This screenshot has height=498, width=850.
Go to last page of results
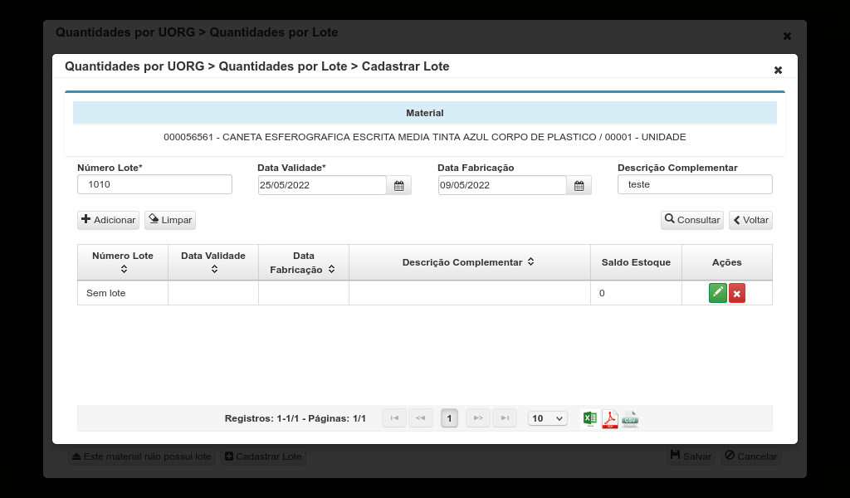tap(505, 417)
